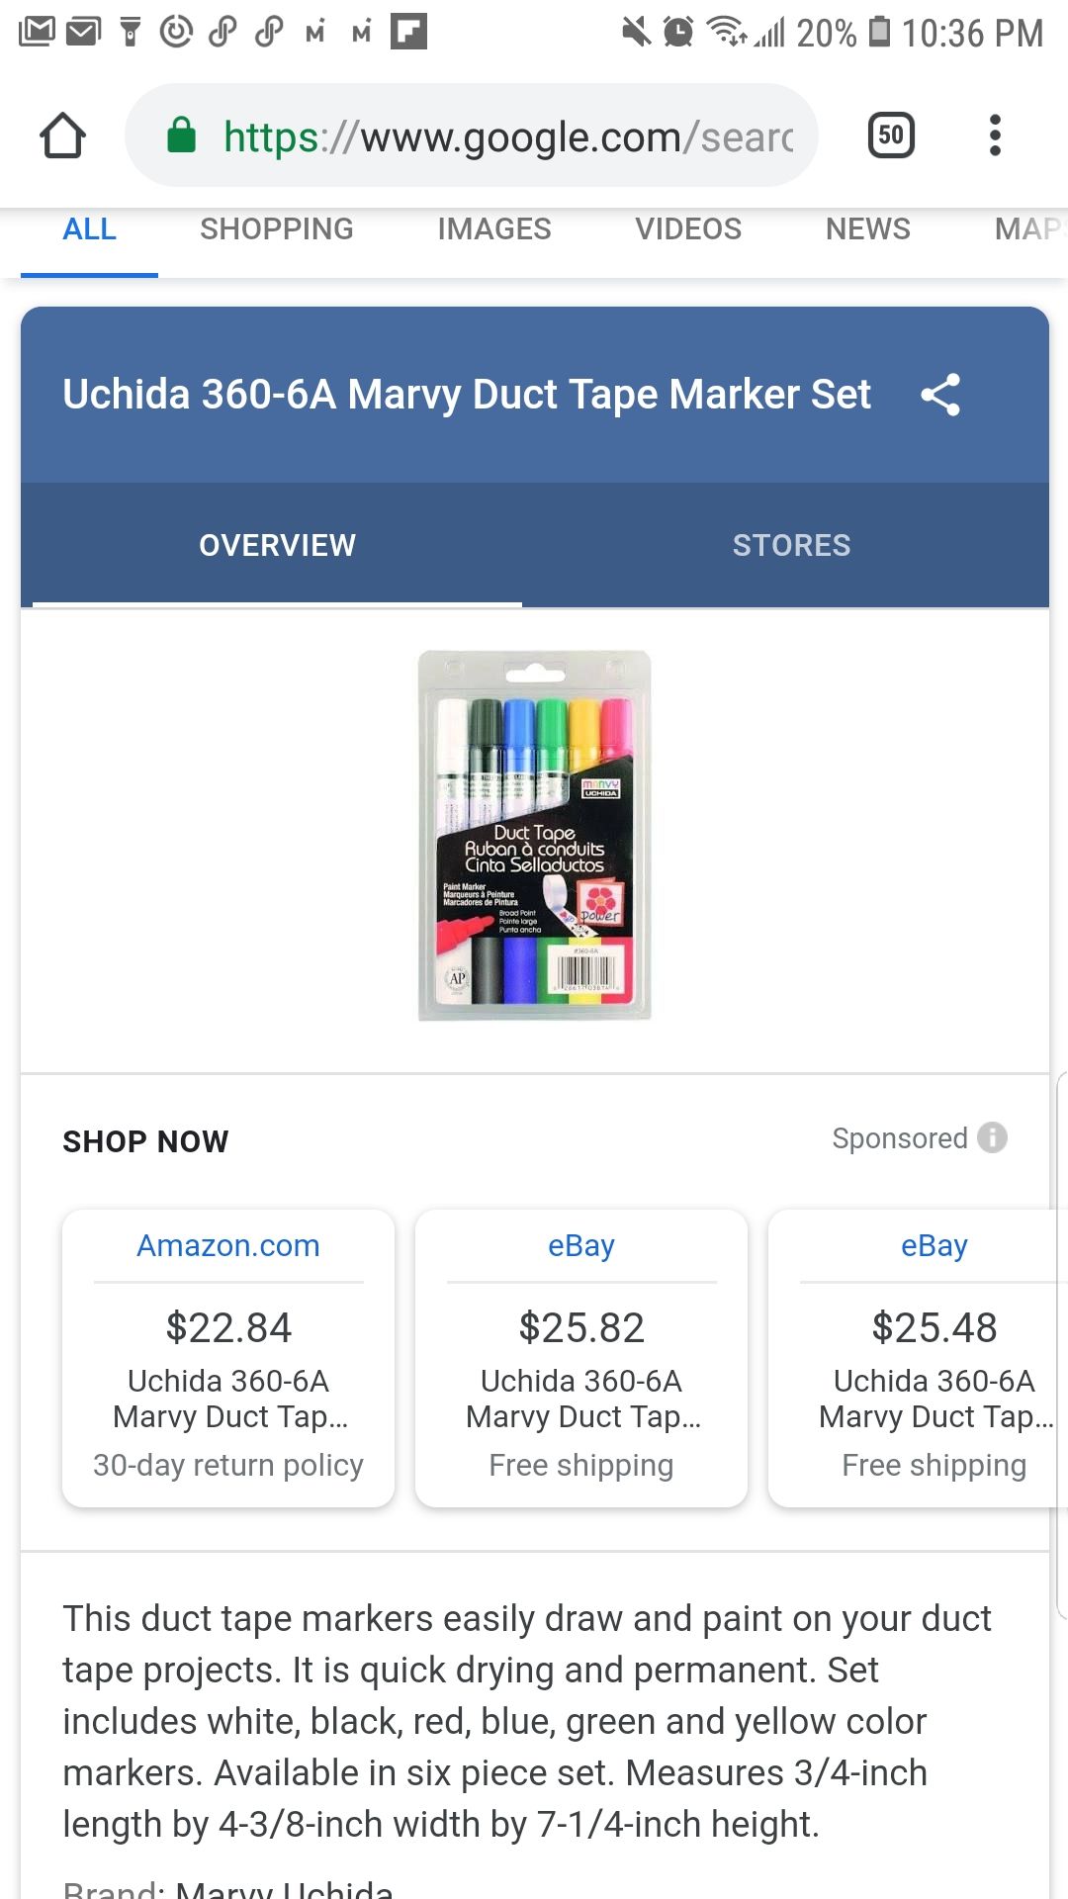Select the Stores tab in product card
Screen dimensions: 1068x1899
791,545
